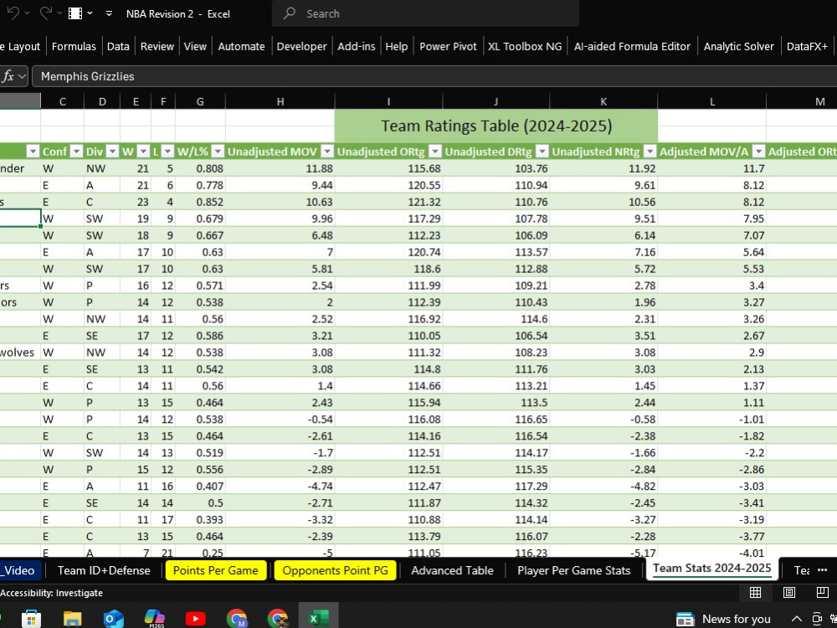Open File Explorer from taskbar

pyautogui.click(x=72, y=619)
